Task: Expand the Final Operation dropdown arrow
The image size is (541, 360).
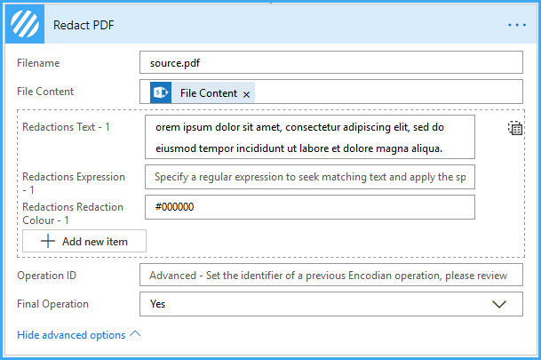Action: coord(499,304)
